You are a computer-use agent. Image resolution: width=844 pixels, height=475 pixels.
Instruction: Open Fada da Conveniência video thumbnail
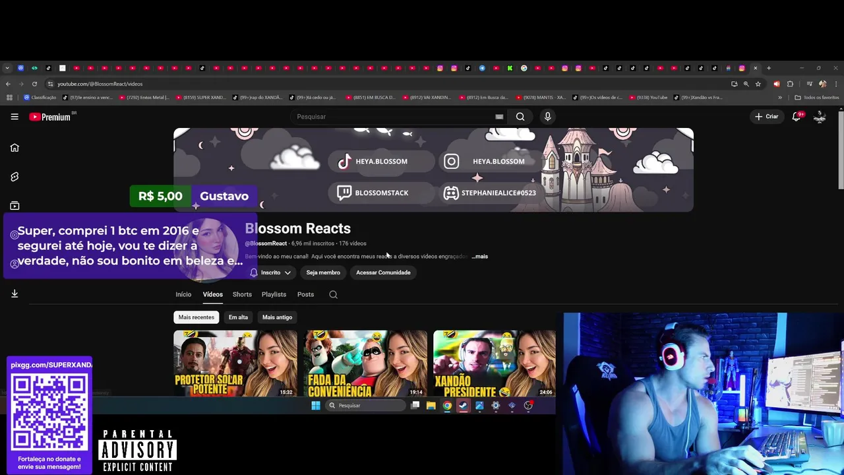pyautogui.click(x=365, y=364)
